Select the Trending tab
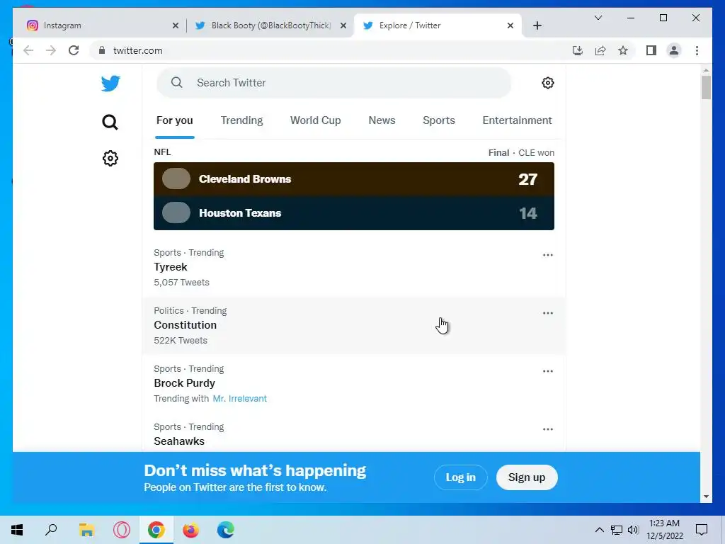The image size is (725, 544). point(241,120)
